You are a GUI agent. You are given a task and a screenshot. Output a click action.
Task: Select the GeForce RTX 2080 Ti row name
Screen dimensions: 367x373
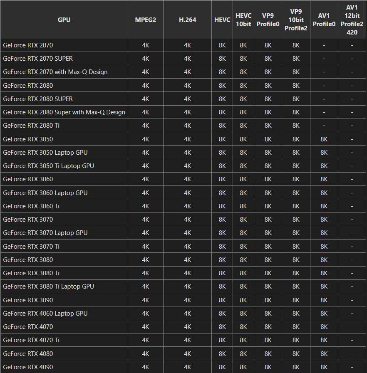coord(31,125)
